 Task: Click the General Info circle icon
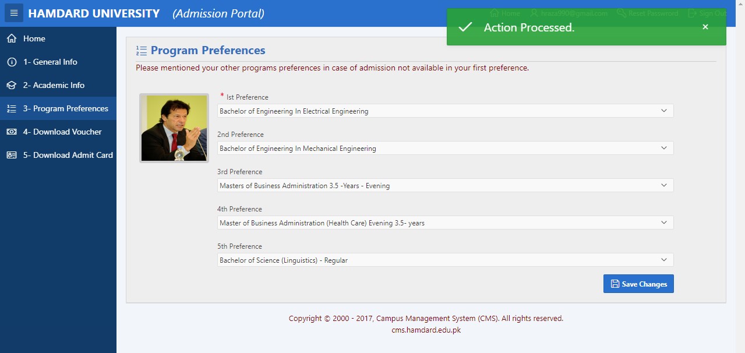pyautogui.click(x=11, y=62)
